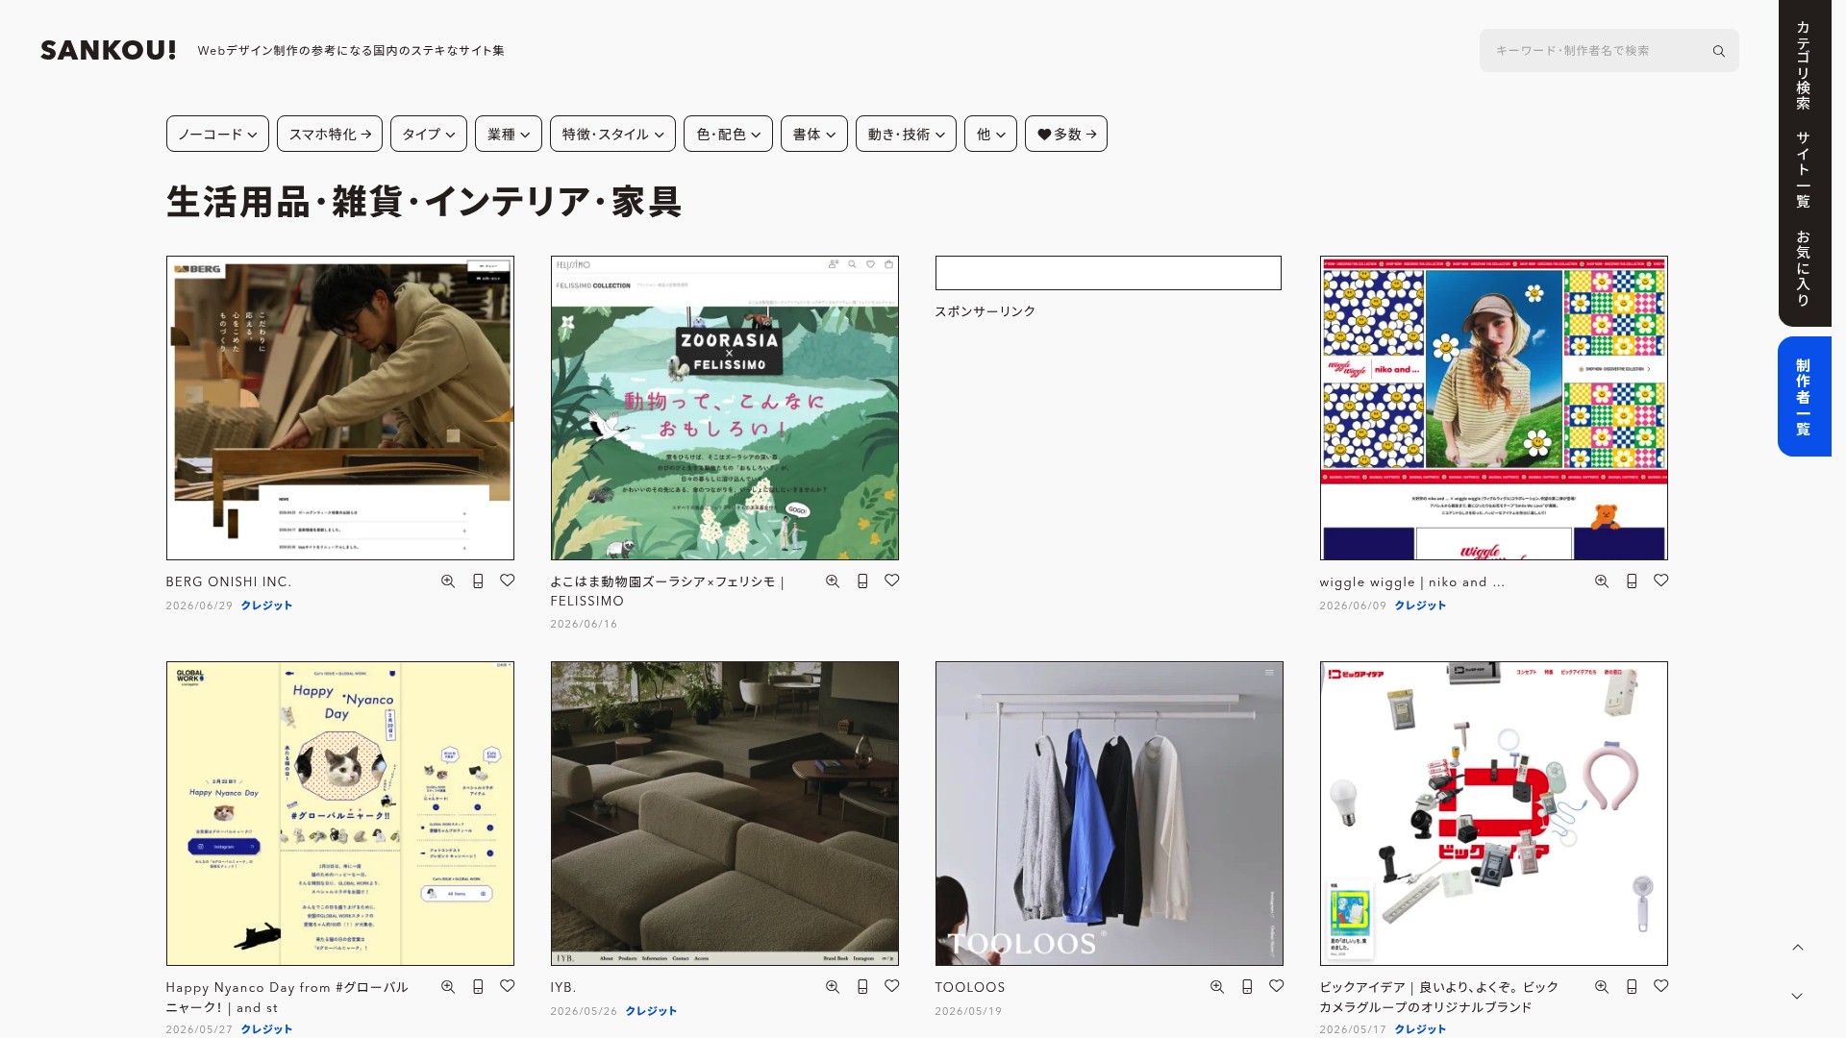1846x1038 pixels.
Task: Open the BERG ONISHI INC. thumbnail
Action: [x=340, y=408]
